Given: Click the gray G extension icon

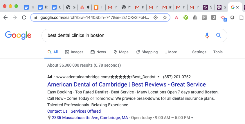Looking at the screenshot, I should (214, 17).
